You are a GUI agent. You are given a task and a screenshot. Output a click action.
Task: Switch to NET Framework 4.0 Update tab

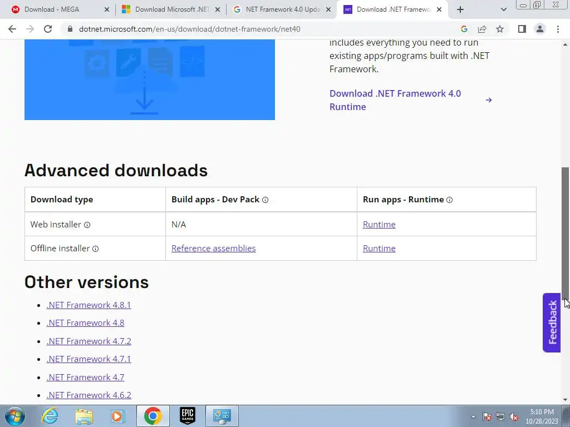[x=282, y=9]
